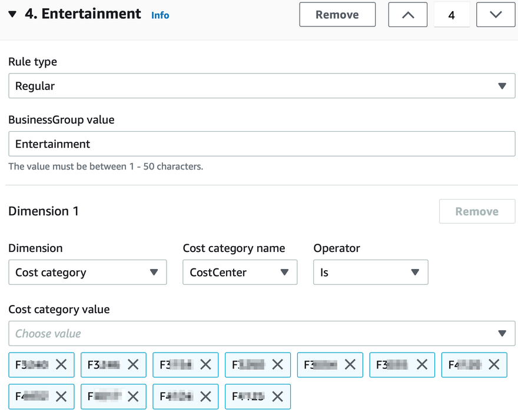Image resolution: width=518 pixels, height=415 pixels.
Task: Click the rule order number field
Action: pyautogui.click(x=451, y=15)
